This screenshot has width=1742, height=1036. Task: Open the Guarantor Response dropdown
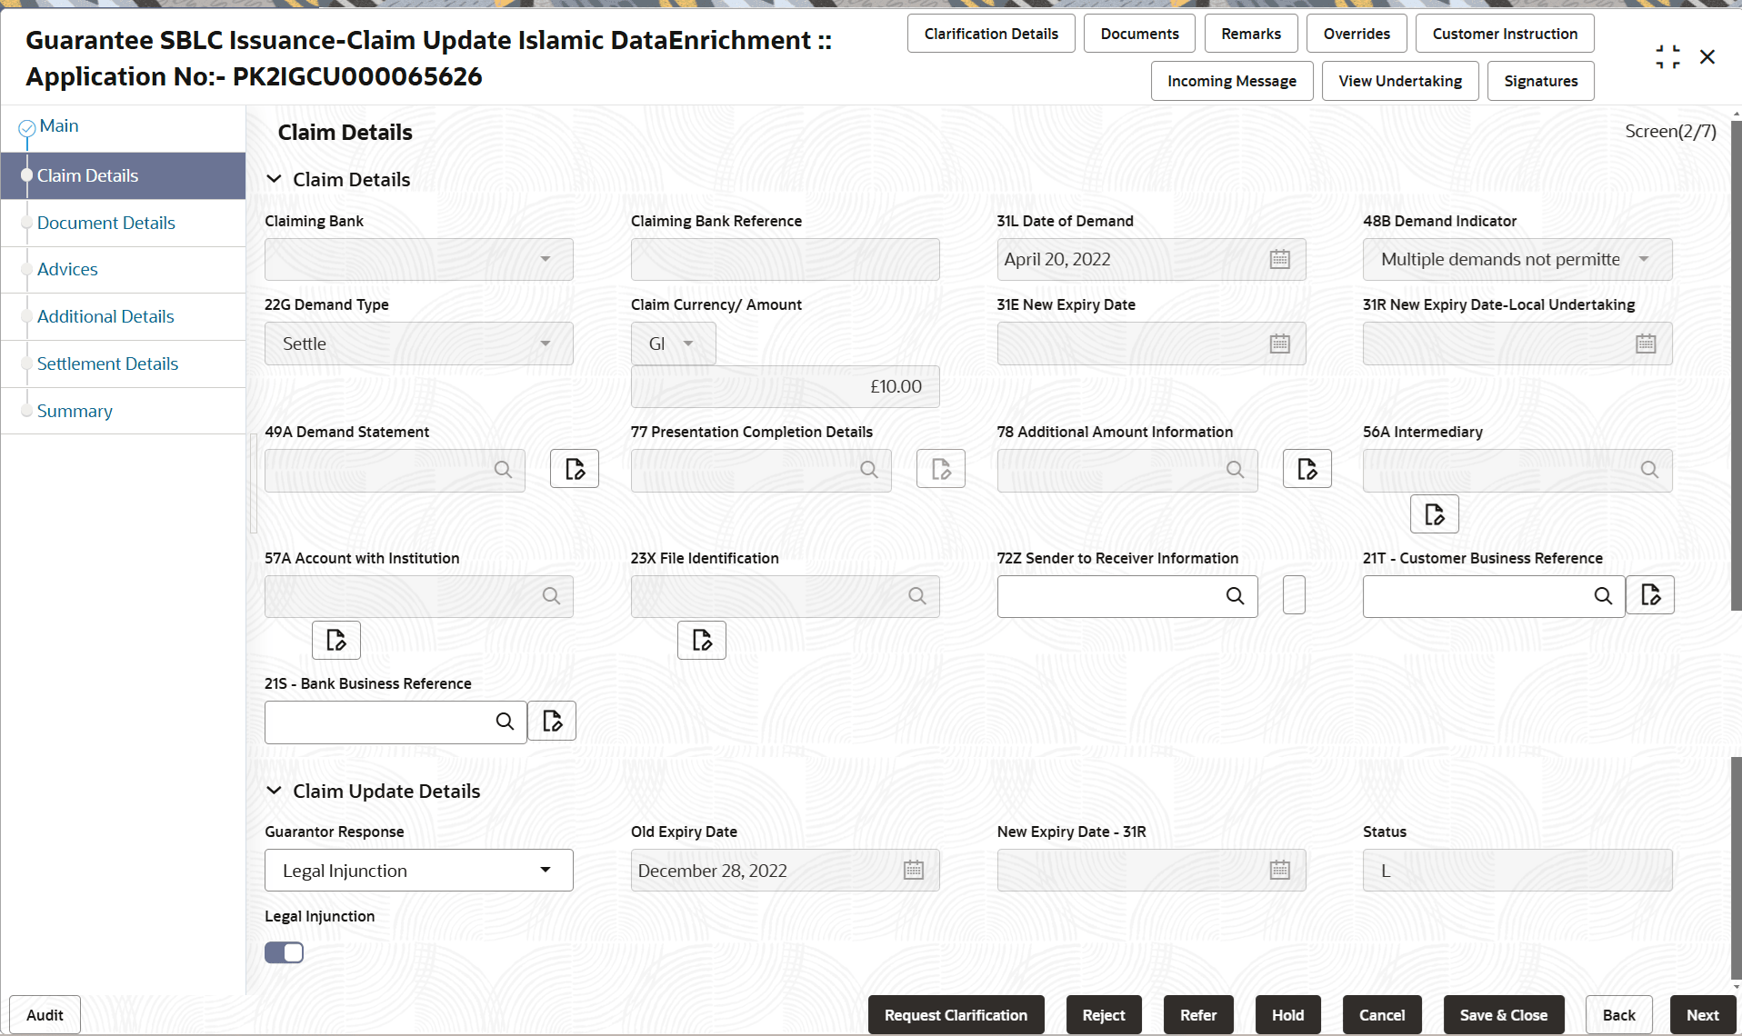point(545,870)
